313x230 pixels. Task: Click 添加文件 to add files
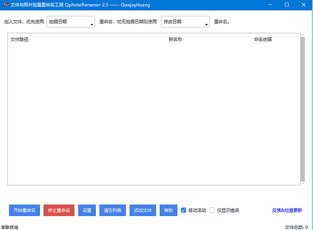pos(143,210)
